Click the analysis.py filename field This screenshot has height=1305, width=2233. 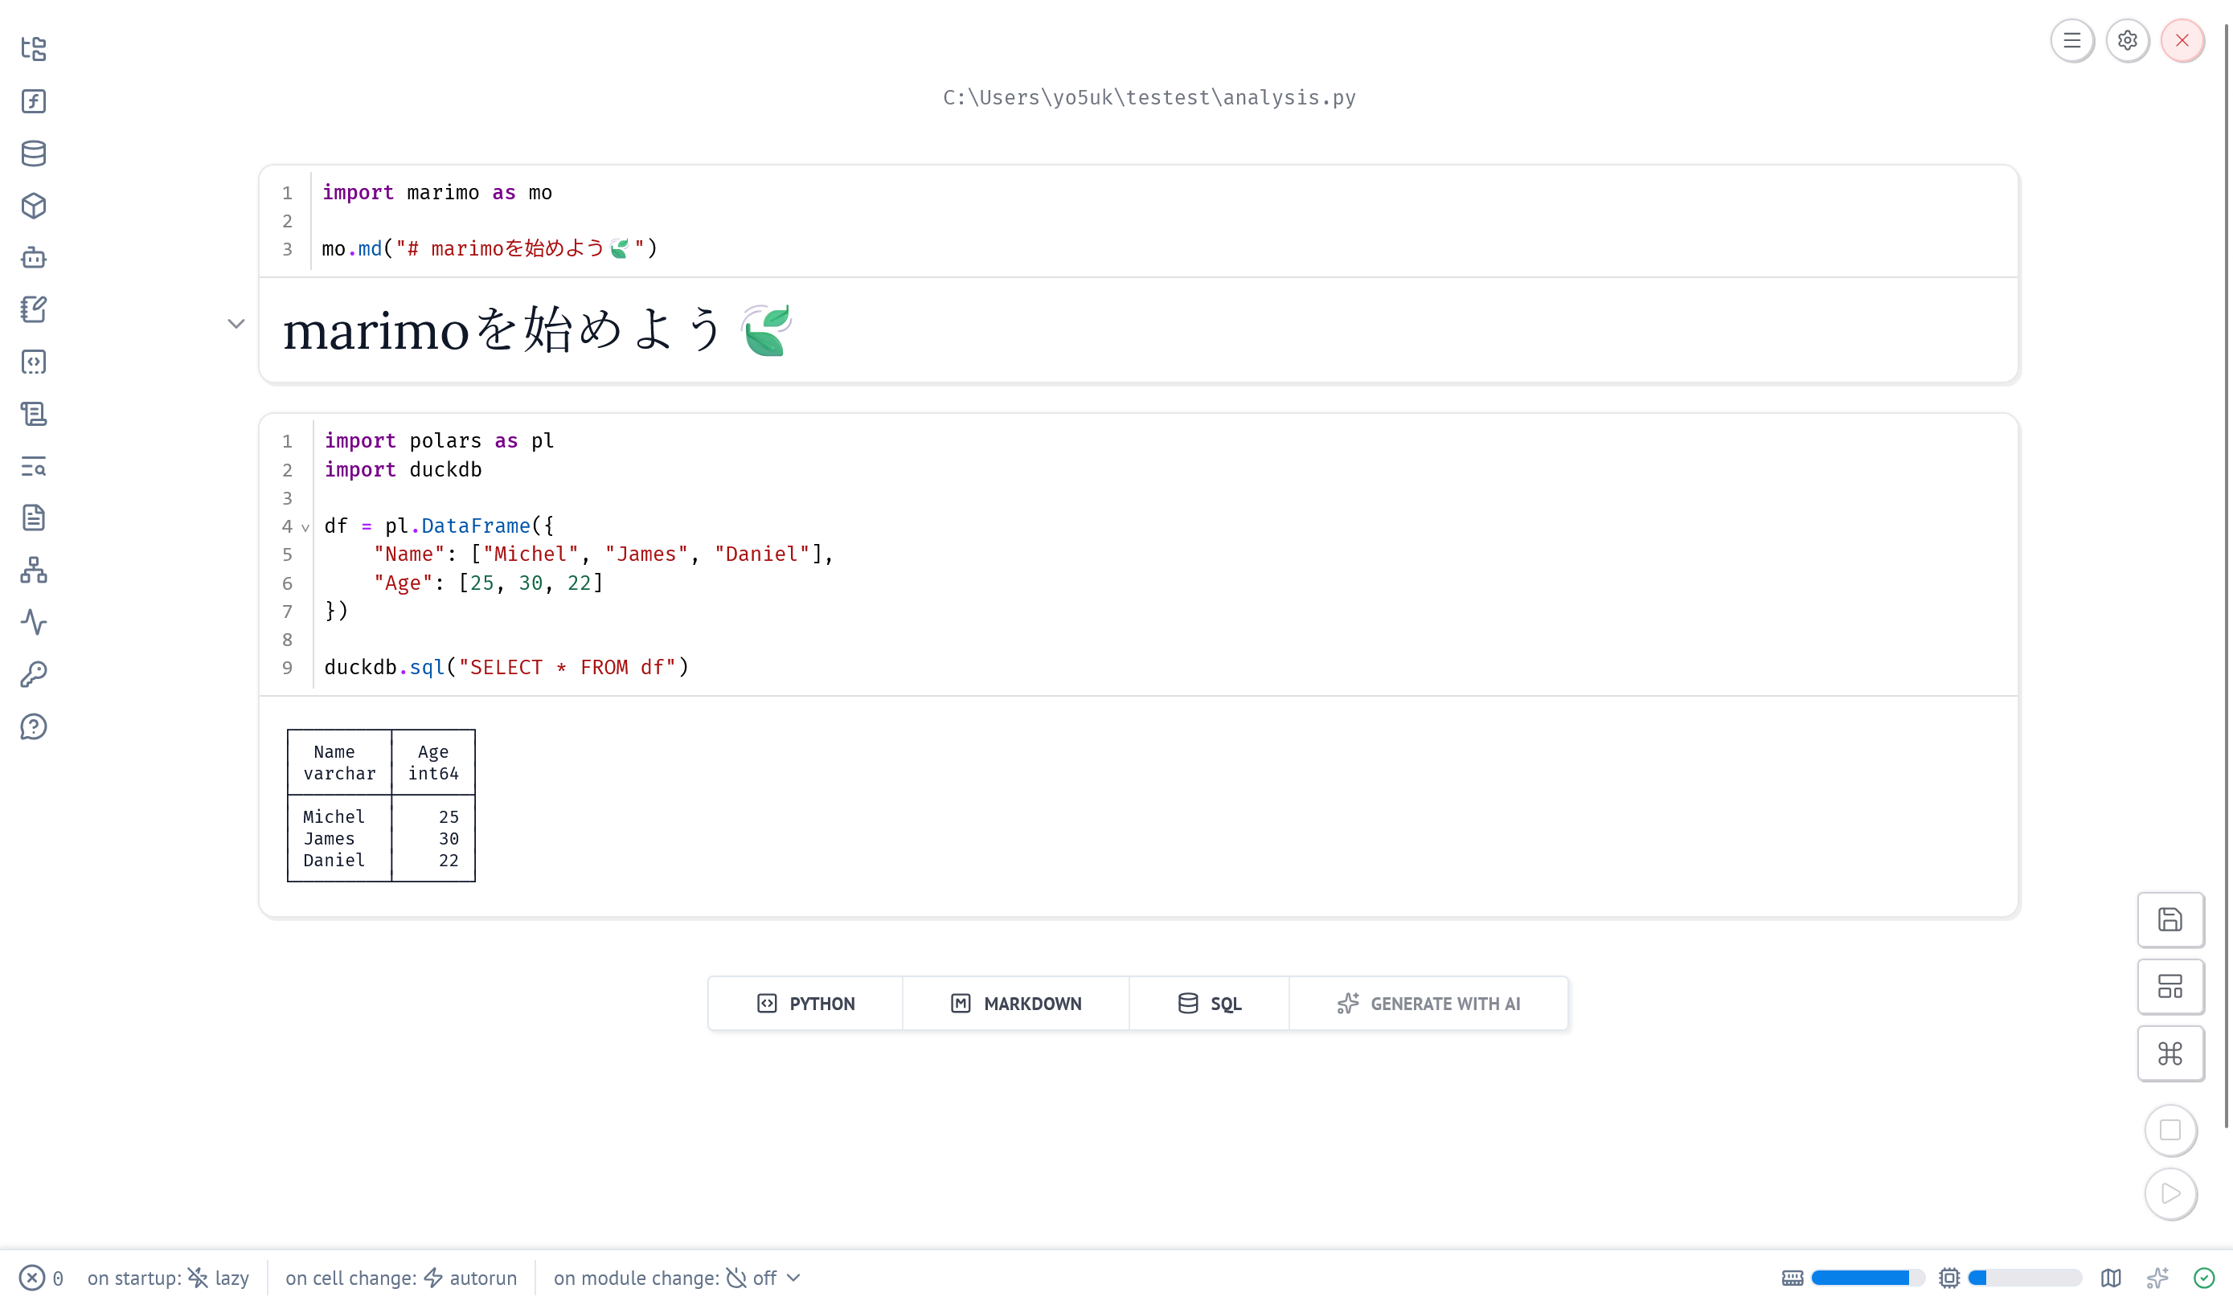pos(1149,97)
